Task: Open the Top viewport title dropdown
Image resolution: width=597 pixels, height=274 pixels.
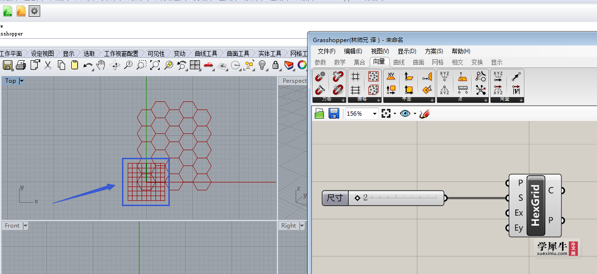Action: [22, 81]
